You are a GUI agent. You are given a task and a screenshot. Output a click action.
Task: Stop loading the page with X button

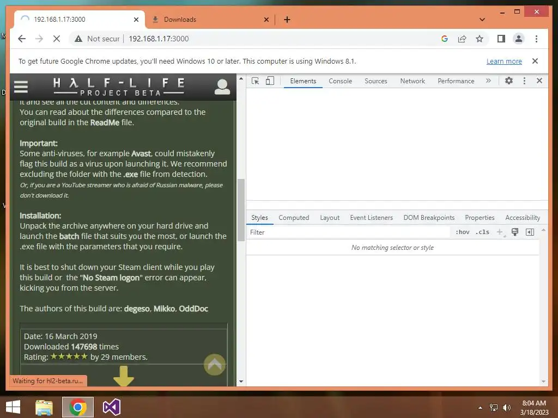point(57,39)
